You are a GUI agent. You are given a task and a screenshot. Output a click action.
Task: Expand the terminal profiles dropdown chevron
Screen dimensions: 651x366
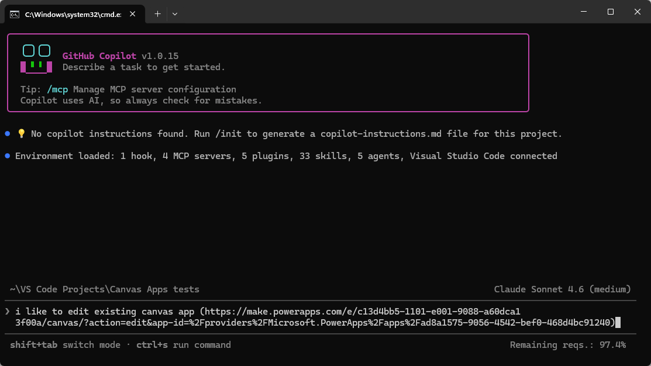(175, 13)
